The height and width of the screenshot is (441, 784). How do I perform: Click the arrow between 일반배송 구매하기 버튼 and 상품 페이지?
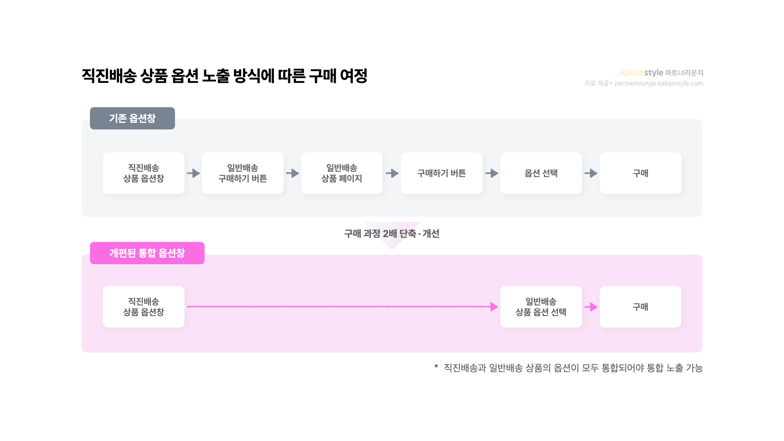(x=292, y=173)
